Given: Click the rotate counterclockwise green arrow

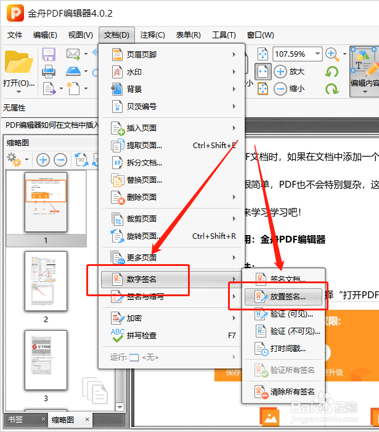Looking at the screenshot, I should pyautogui.click(x=332, y=72).
